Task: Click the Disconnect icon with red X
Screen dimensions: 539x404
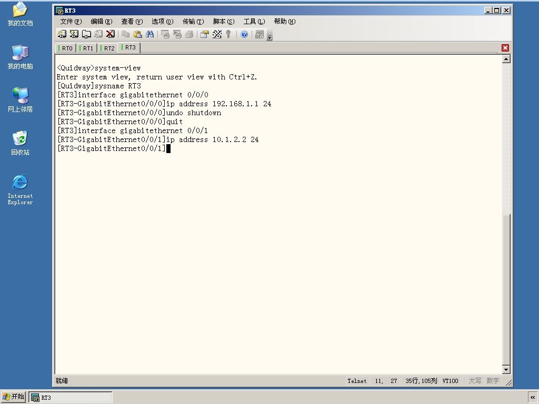Action: (111, 34)
